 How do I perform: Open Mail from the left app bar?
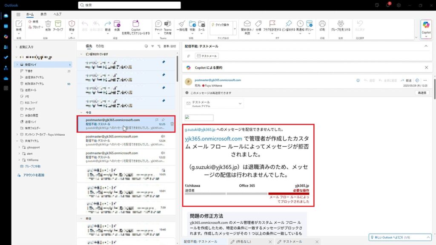(6, 16)
